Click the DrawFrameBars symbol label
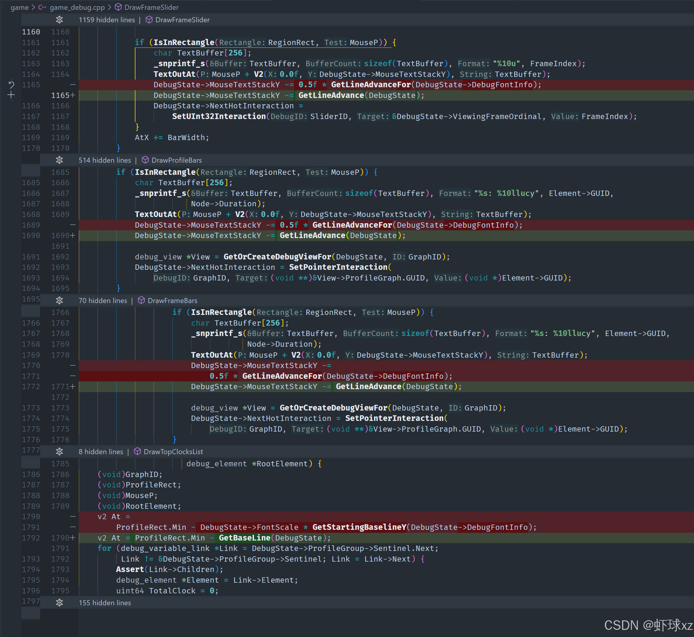Screen dimensions: 694x637 (173, 300)
